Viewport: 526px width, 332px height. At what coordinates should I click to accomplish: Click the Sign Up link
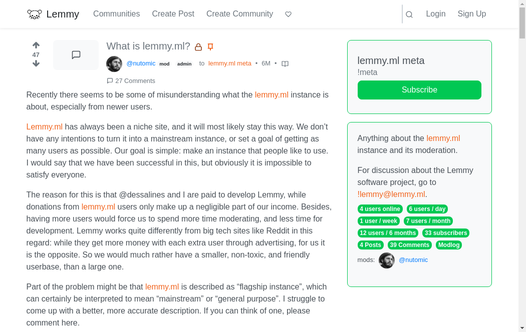pyautogui.click(x=471, y=14)
